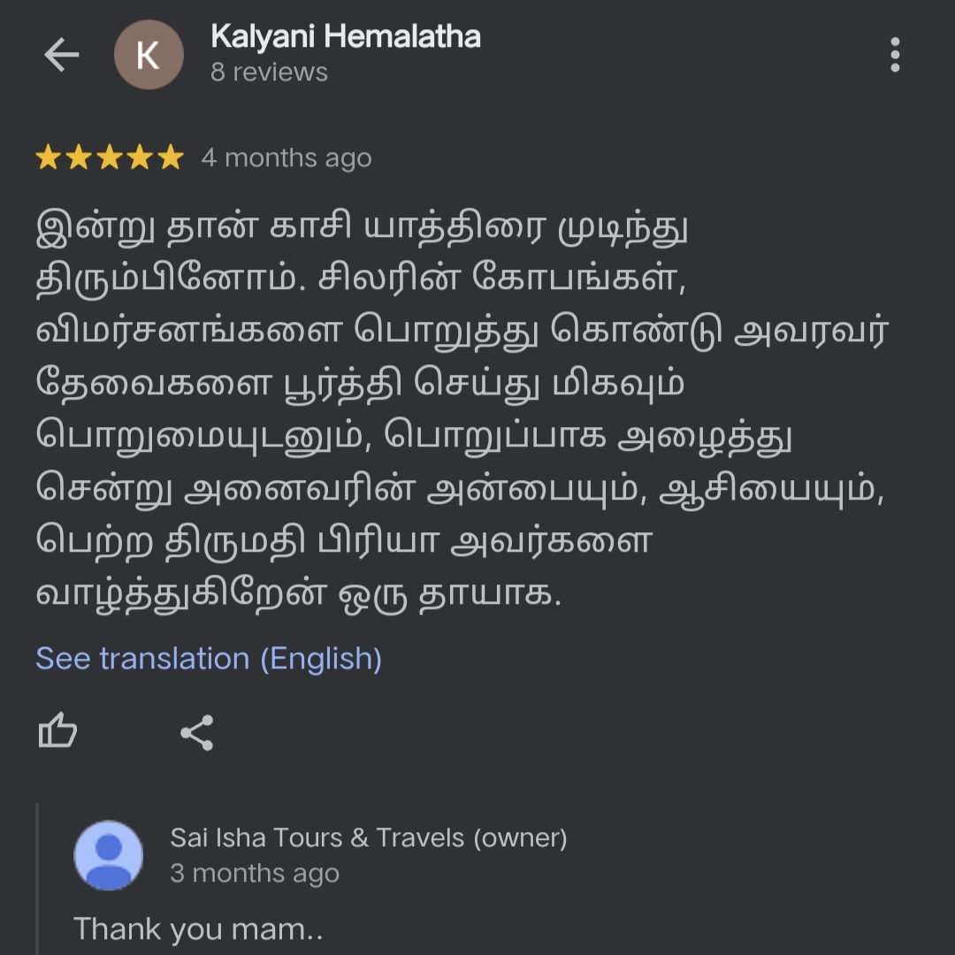Tap the last line of Tamil review

click(299, 594)
